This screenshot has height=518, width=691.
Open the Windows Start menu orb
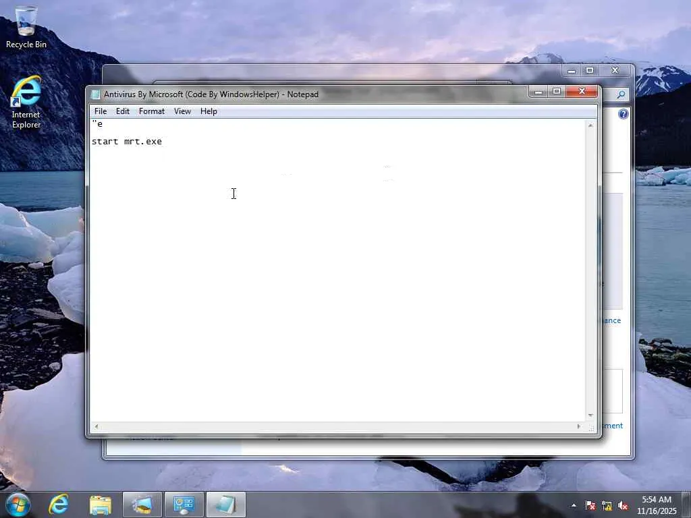tap(18, 505)
